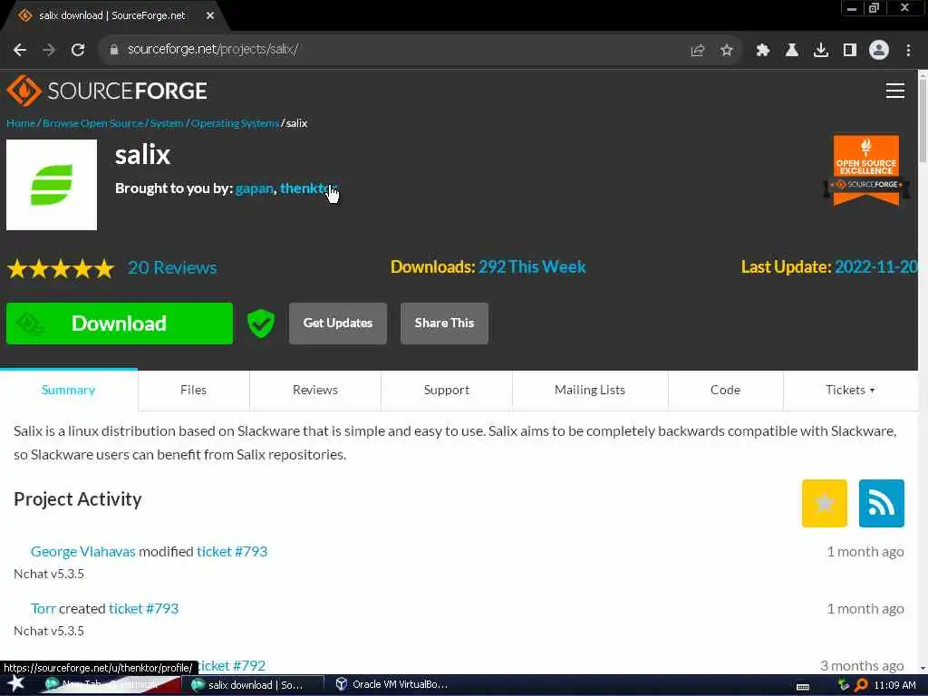Screen dimensions: 928x696
Task: Click the Get Updates button
Action: [338, 324]
